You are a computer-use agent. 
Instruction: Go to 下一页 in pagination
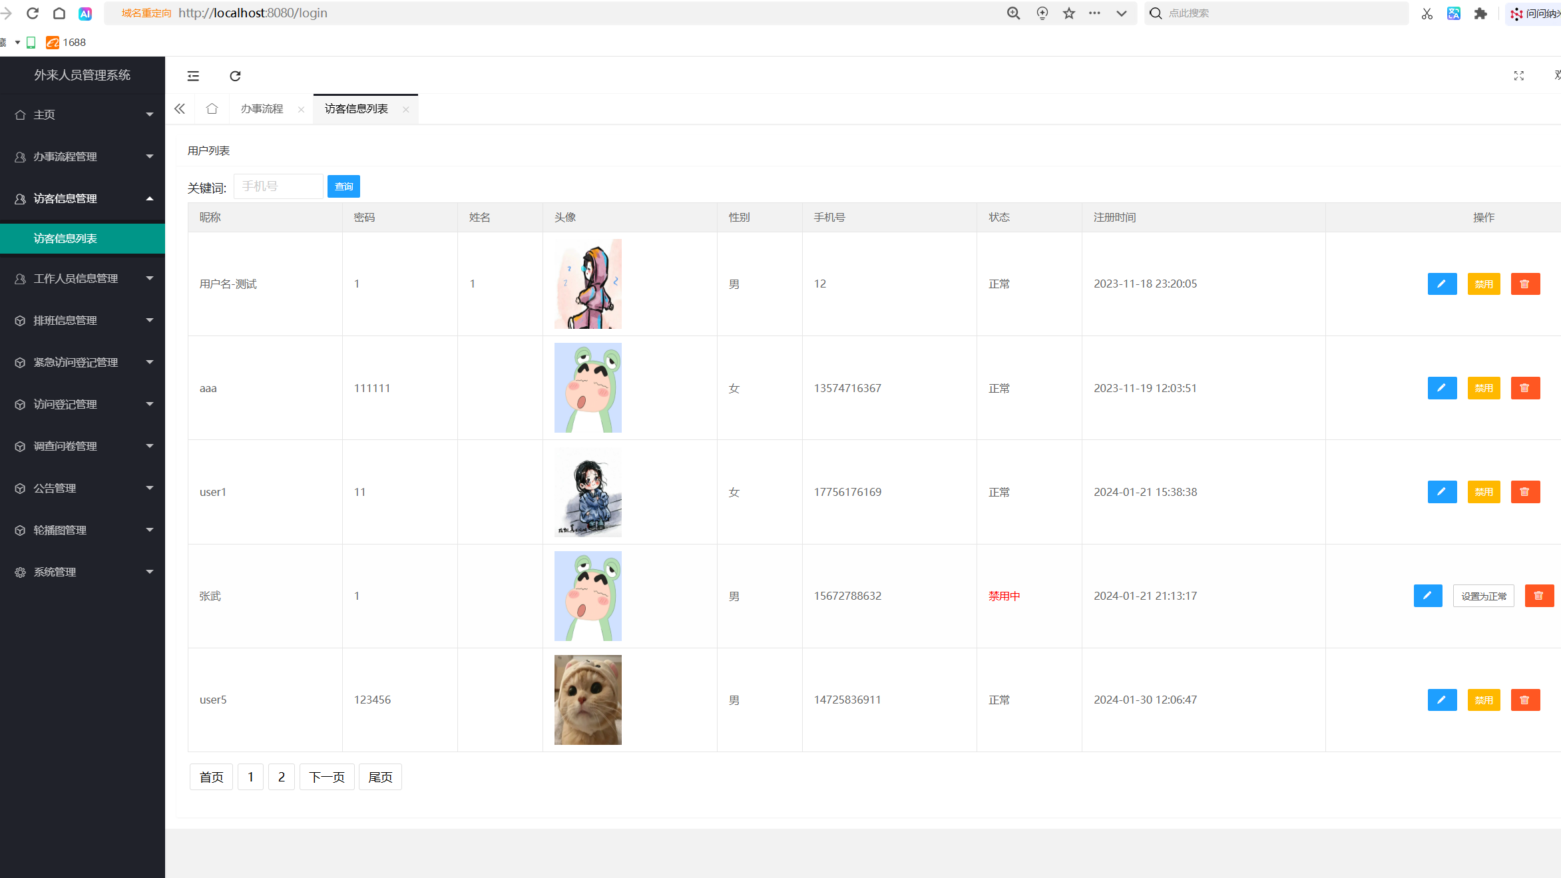pos(326,777)
